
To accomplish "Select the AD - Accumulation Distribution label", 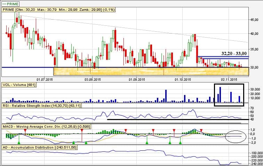I will (39, 148).
